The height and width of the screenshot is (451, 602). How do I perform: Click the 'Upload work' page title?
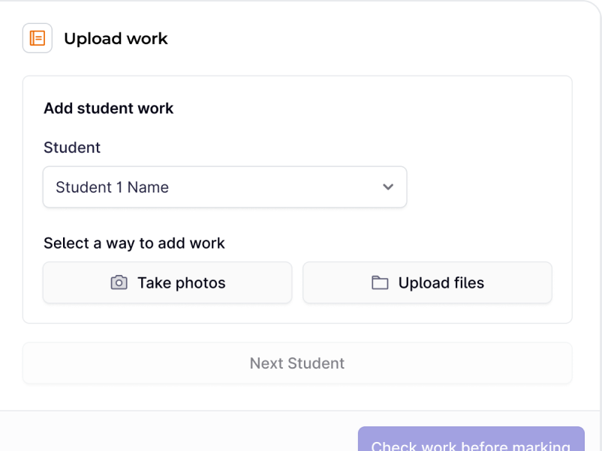(x=116, y=39)
